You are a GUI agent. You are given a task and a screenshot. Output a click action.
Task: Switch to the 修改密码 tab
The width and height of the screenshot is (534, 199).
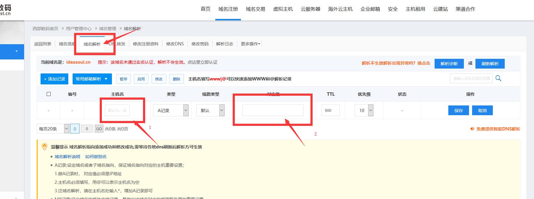(200, 44)
